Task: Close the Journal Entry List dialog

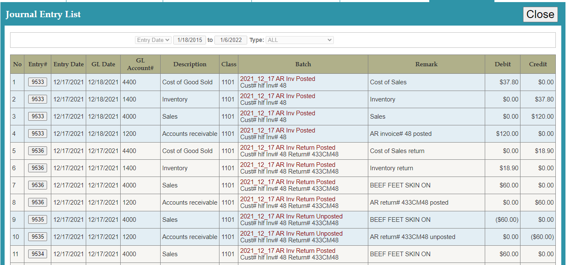Action: click(x=540, y=14)
